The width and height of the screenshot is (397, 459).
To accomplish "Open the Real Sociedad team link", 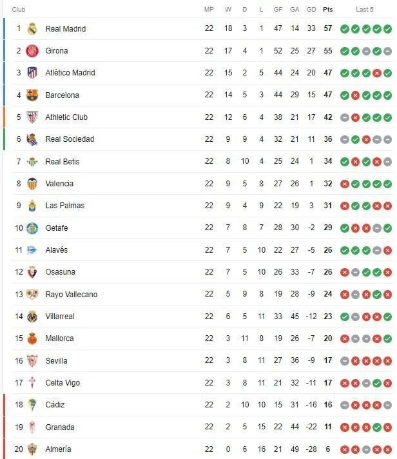I will 70,139.
